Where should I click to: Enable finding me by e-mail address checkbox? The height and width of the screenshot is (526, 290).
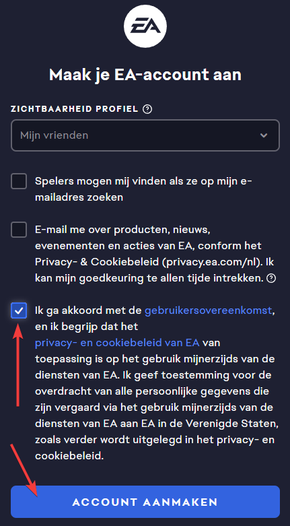(x=19, y=181)
